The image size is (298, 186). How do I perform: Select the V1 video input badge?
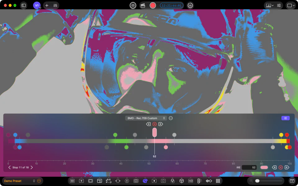37,5
